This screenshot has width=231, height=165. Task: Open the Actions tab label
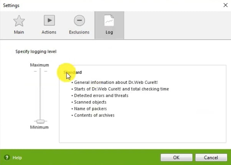click(49, 32)
